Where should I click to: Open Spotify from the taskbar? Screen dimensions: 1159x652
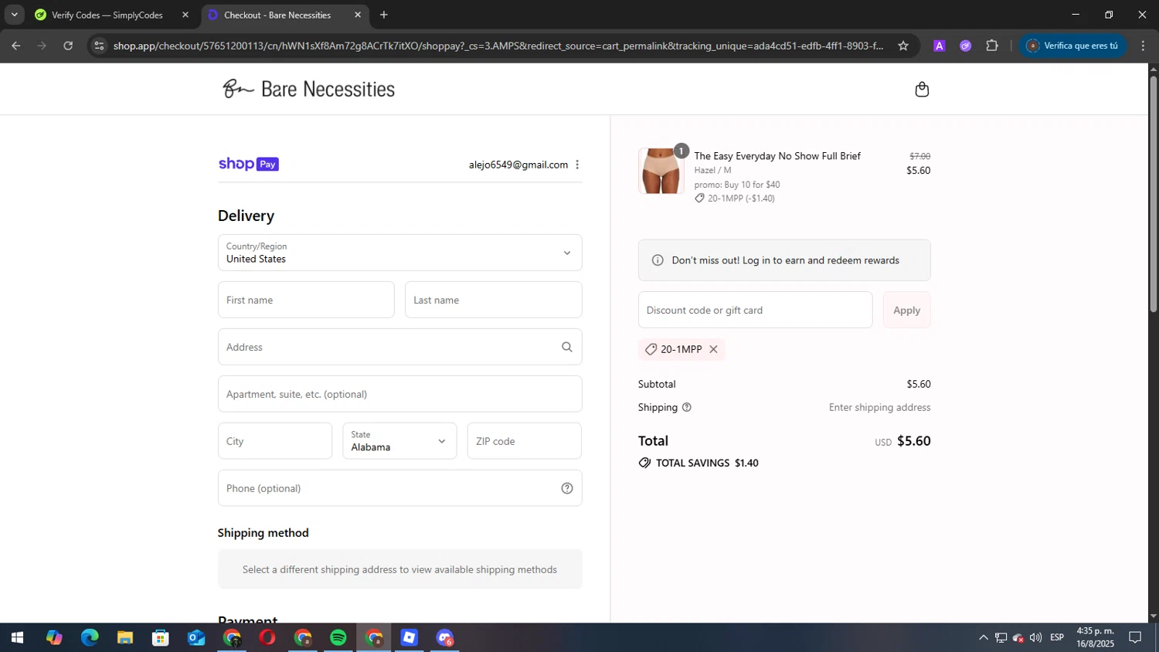(338, 638)
